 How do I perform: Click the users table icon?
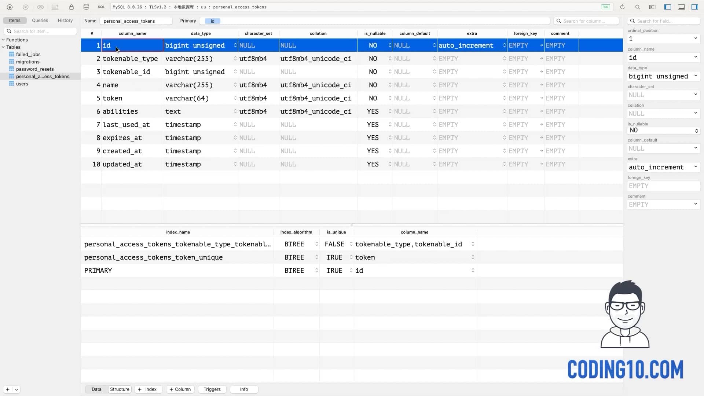11,84
